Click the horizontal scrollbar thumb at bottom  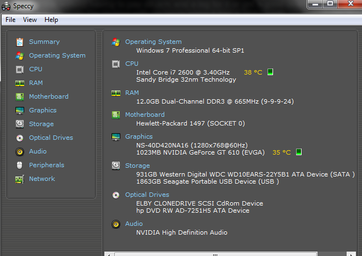[x=216, y=254]
